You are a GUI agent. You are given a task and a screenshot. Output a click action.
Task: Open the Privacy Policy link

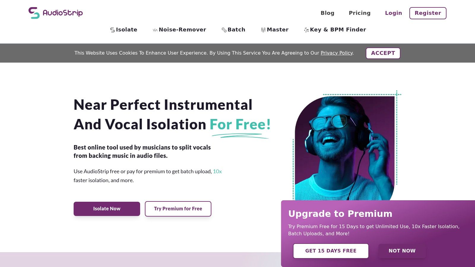point(337,53)
